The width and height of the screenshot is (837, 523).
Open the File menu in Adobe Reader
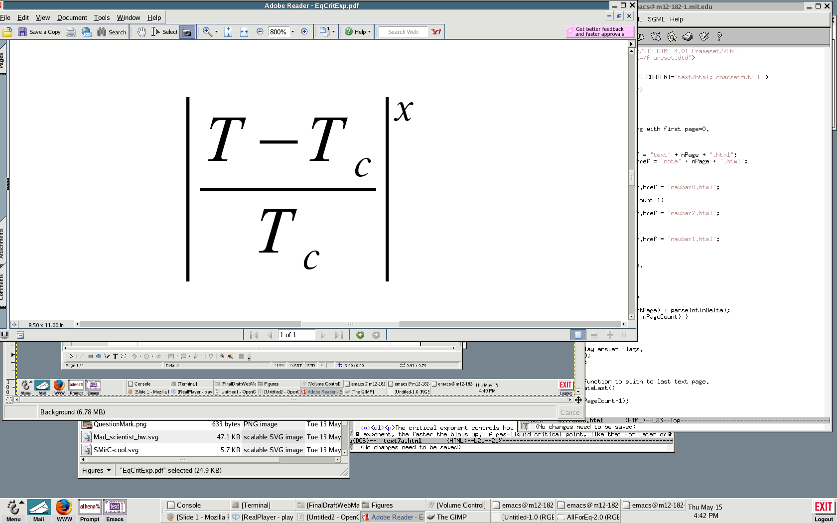tap(5, 17)
